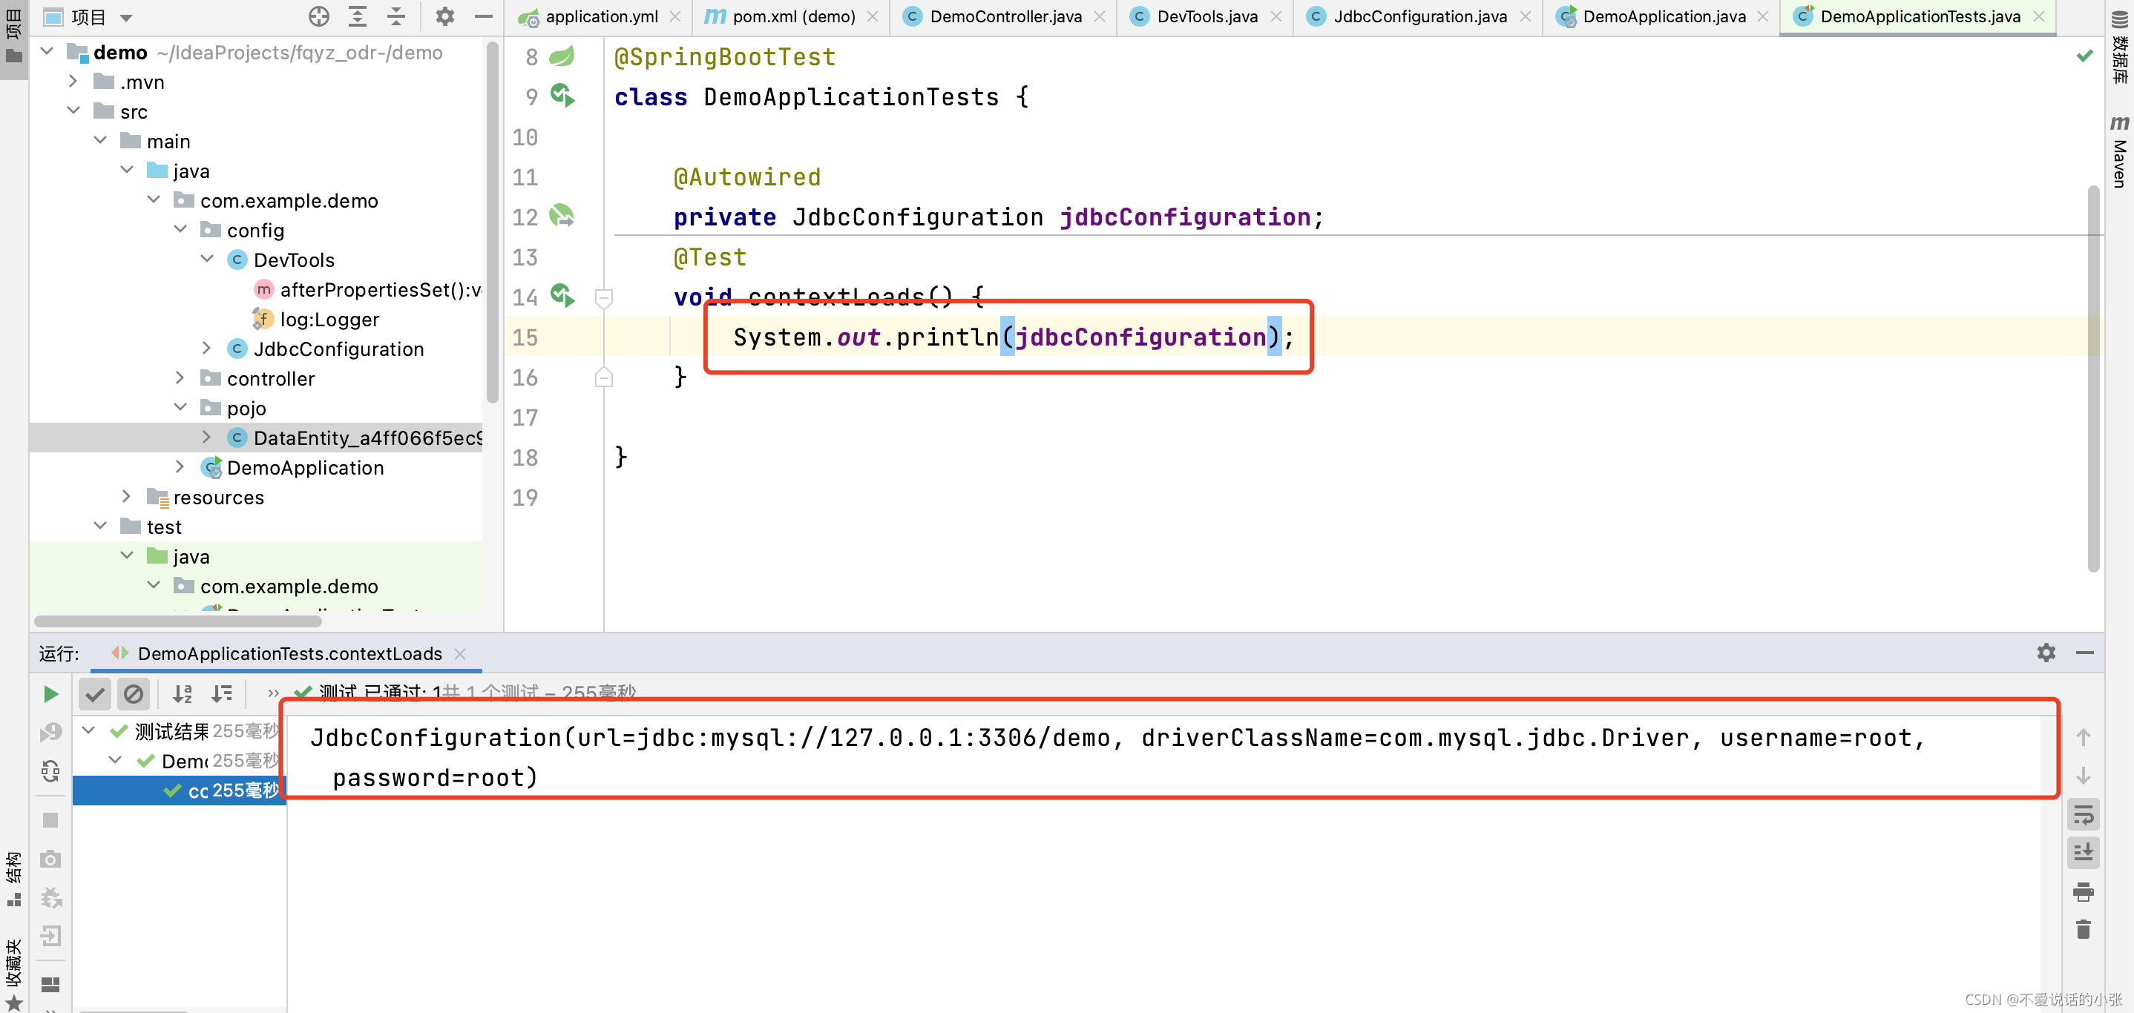This screenshot has width=2134, height=1013.
Task: Collapse the 测试结果 test results node
Action: click(x=90, y=730)
